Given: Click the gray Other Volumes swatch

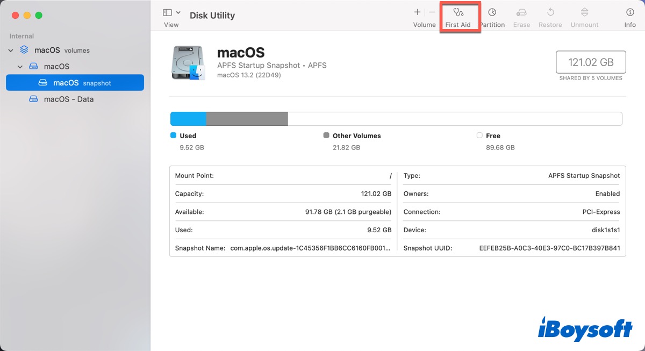Looking at the screenshot, I should pyautogui.click(x=326, y=135).
